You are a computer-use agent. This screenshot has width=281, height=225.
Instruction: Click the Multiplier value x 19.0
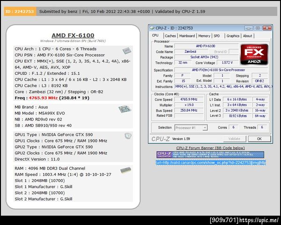[189, 105]
